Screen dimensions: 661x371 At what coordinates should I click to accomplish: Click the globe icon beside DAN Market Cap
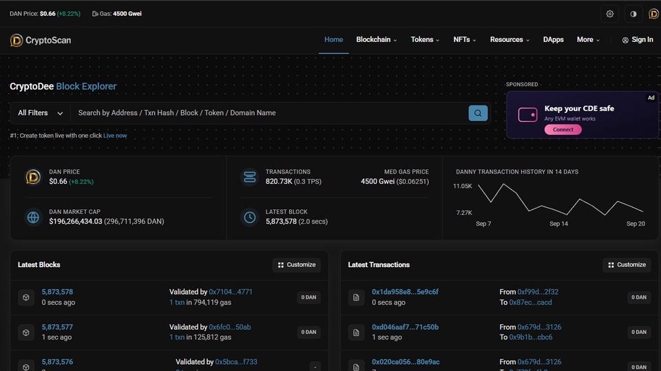(x=33, y=217)
